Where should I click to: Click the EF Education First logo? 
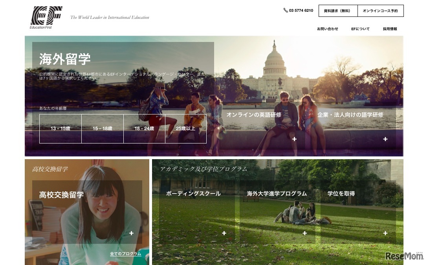(46, 18)
